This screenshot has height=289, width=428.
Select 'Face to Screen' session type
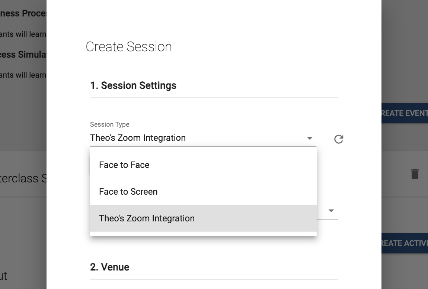[128, 191]
